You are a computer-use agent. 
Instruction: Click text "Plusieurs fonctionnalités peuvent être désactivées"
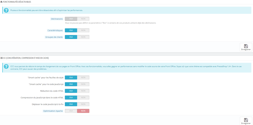click(x=47, y=10)
